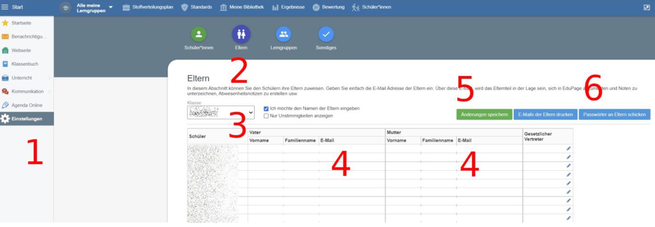Image resolution: width=655 pixels, height=227 pixels.
Task: Click the Änderungen speichern button
Action: click(x=484, y=115)
